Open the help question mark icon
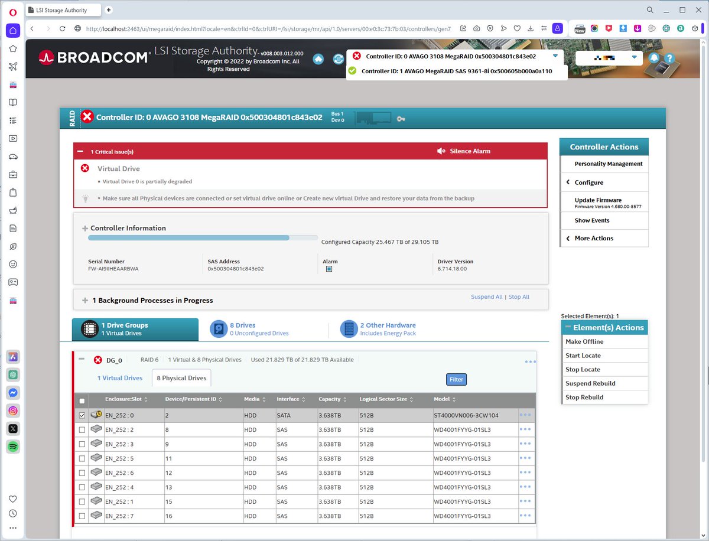This screenshot has width=709, height=541. pyautogui.click(x=669, y=58)
